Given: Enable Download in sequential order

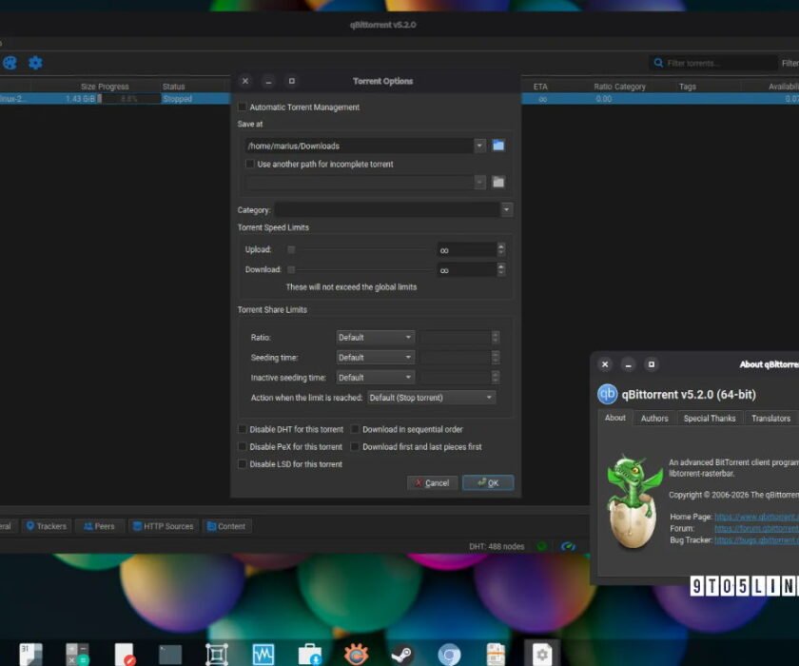Looking at the screenshot, I should (355, 429).
